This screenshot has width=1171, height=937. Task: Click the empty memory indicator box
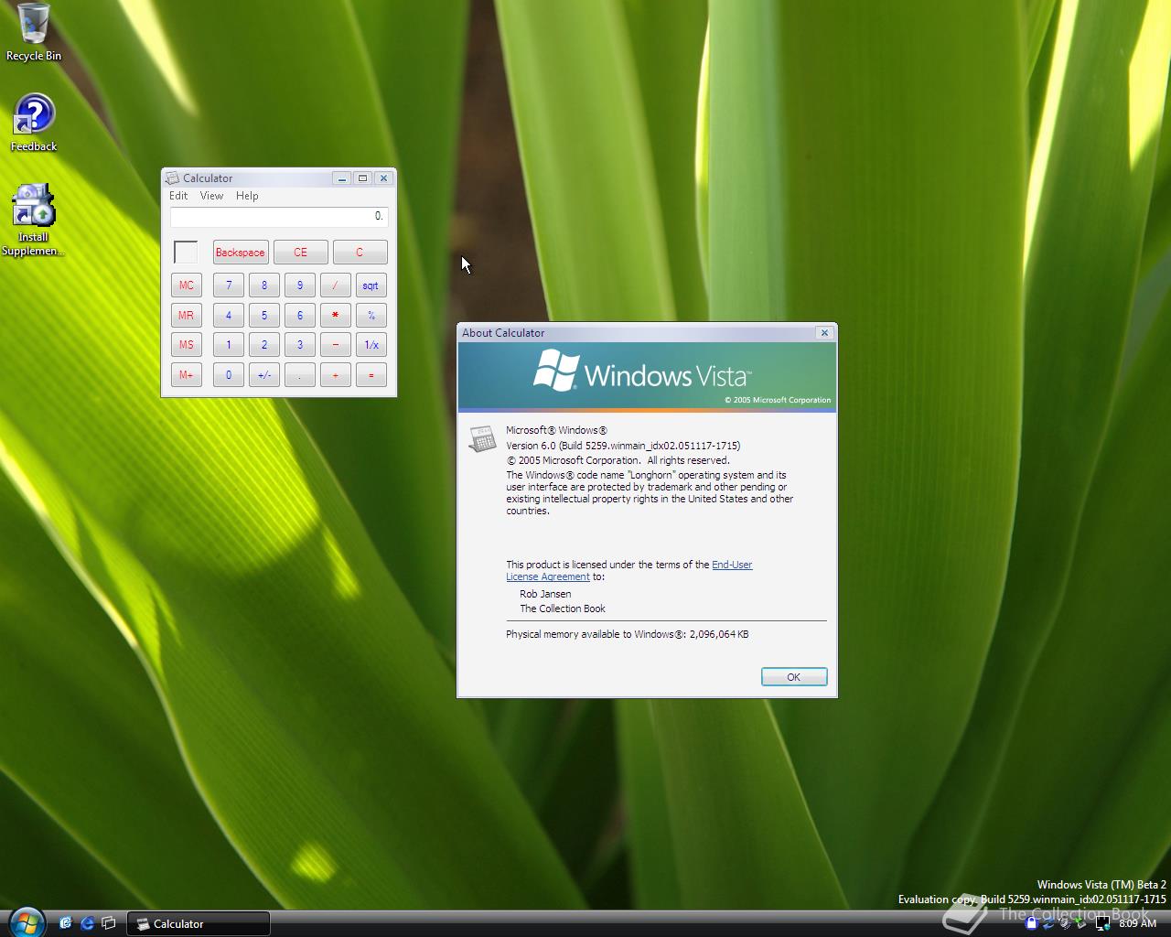(186, 253)
